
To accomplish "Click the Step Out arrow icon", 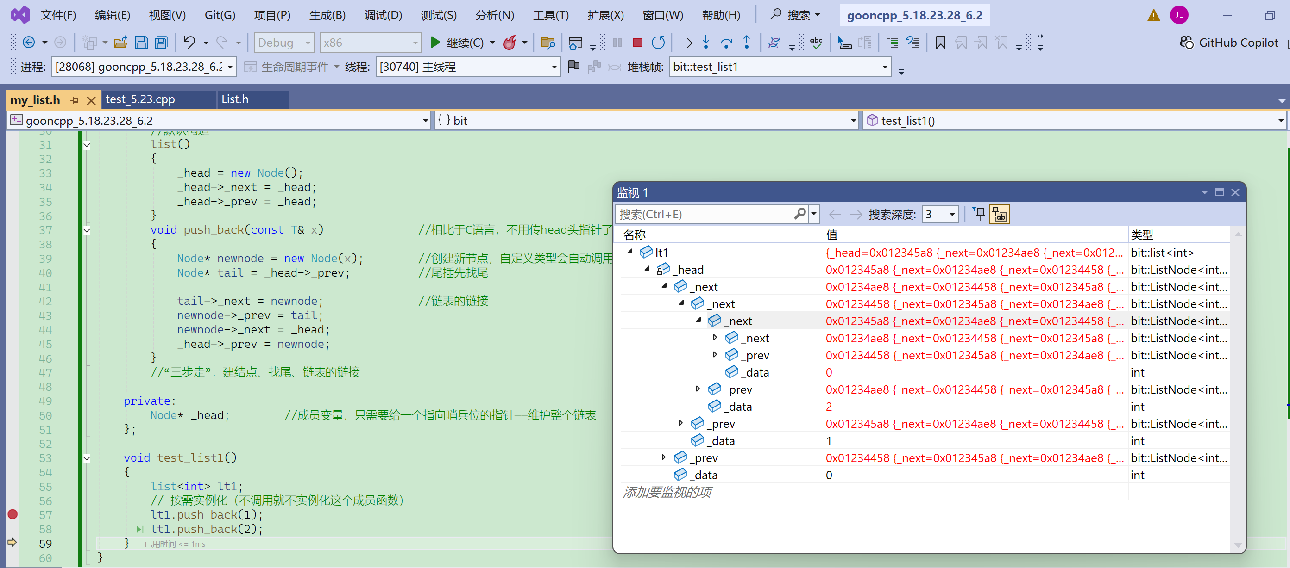I will click(746, 43).
